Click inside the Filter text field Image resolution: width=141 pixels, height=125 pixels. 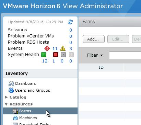coord(125,55)
